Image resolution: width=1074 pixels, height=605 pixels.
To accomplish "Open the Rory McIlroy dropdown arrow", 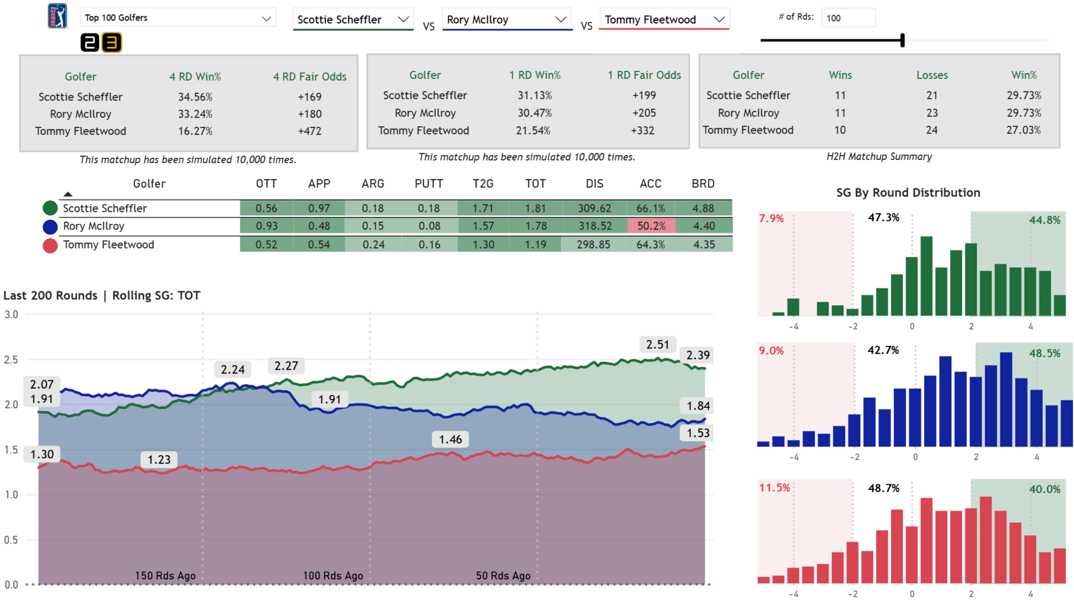I will coord(560,20).
